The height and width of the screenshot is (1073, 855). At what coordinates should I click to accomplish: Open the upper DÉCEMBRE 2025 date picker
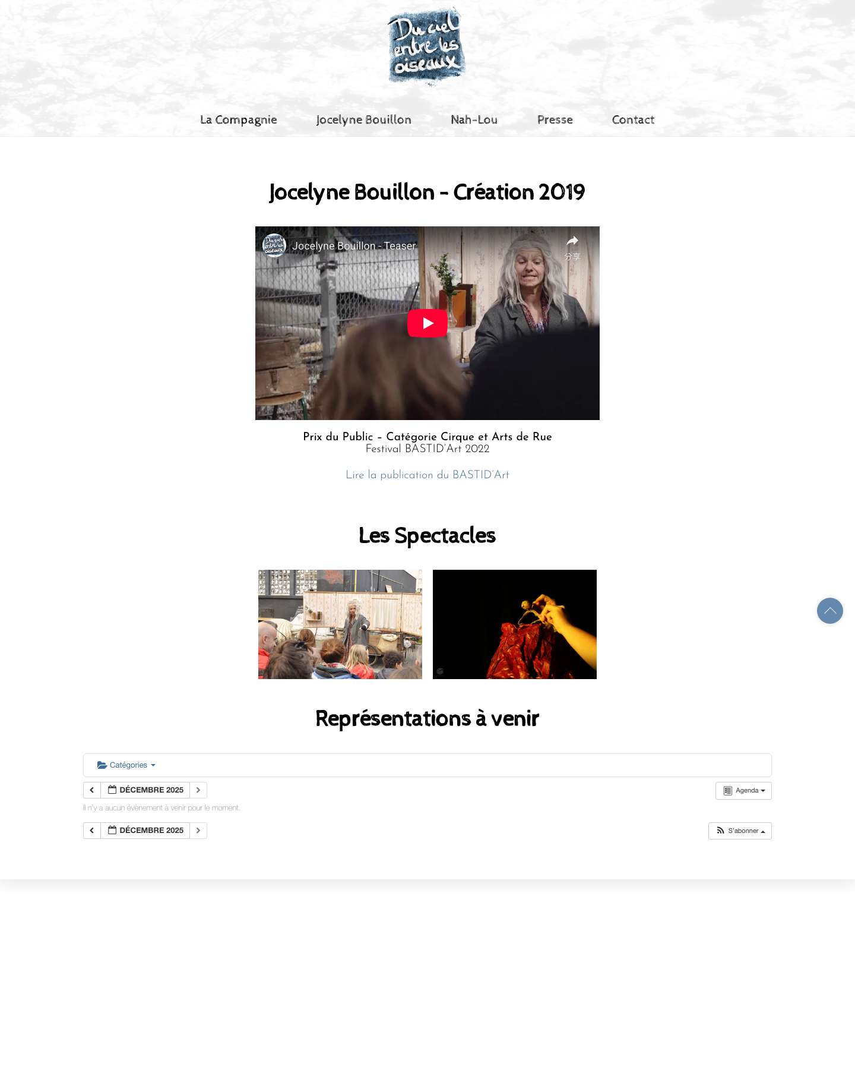pos(145,790)
